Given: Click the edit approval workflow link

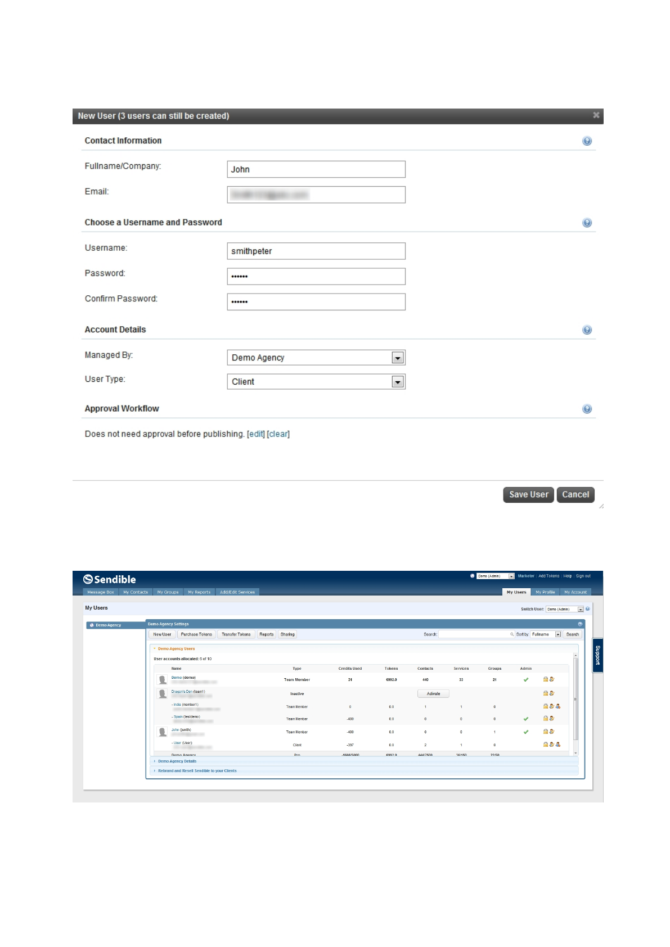Looking at the screenshot, I should (x=256, y=434).
